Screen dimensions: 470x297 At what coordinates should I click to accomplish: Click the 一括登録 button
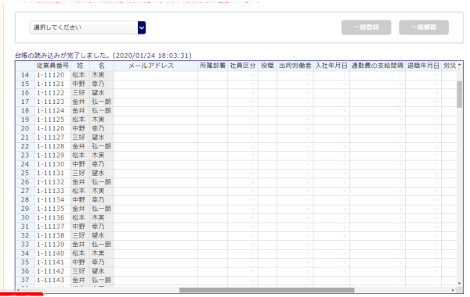coord(366,27)
